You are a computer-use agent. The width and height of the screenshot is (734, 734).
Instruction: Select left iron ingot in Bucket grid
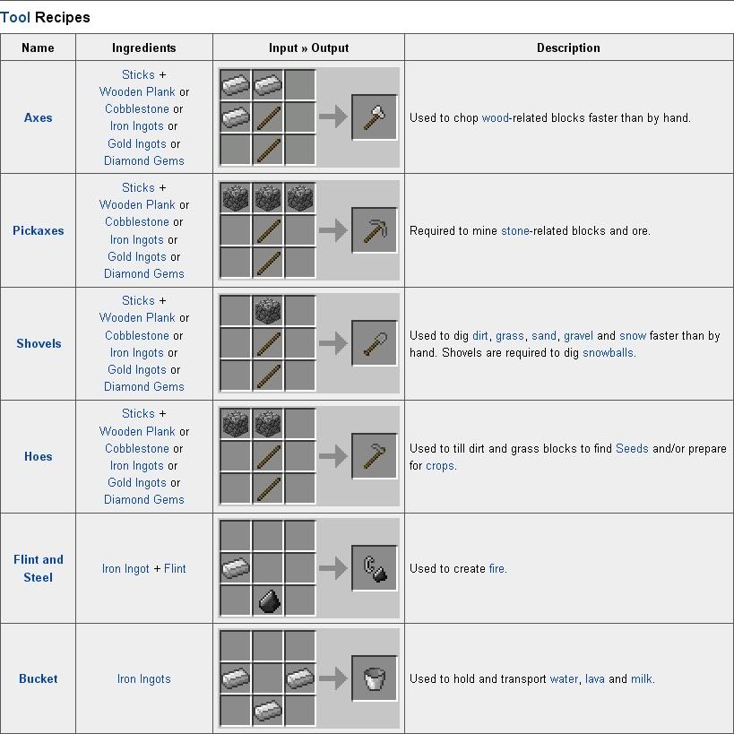pos(236,678)
